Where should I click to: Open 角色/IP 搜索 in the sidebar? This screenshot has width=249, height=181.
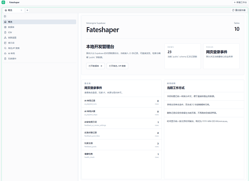coord(39,48)
